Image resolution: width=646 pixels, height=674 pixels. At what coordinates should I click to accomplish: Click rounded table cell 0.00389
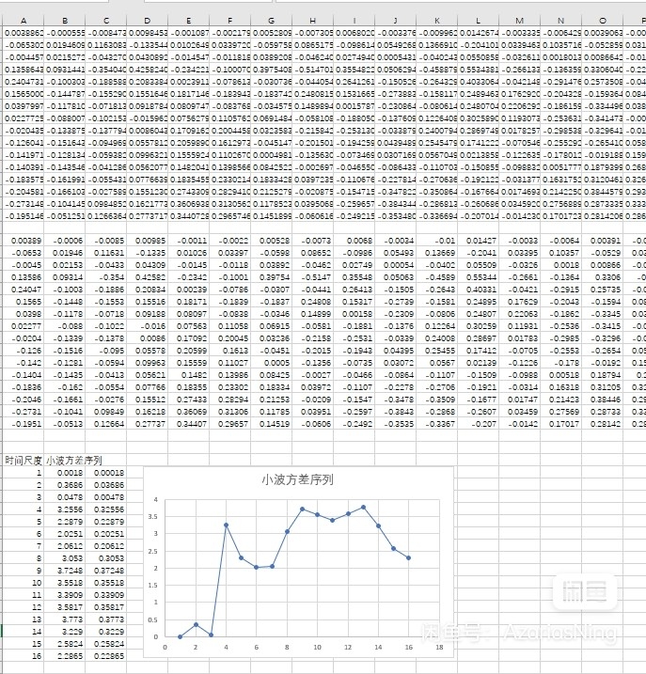coord(24,241)
